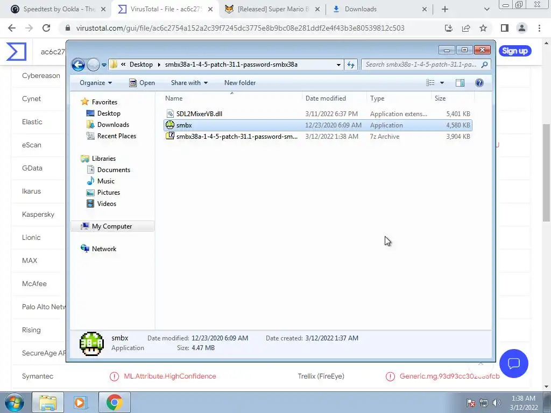Select the SDL2MixerVB.dll file
This screenshot has width=551, height=413.
(x=317, y=114)
